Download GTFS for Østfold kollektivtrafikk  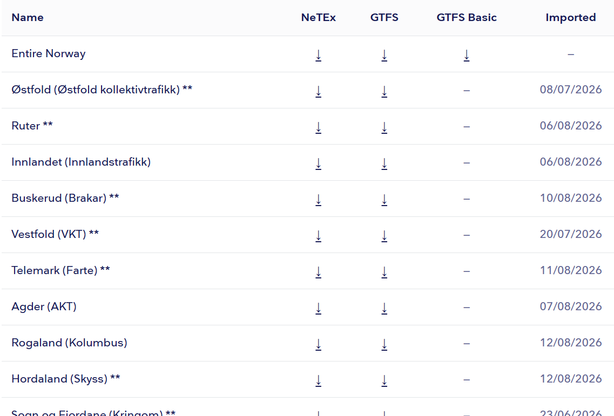coord(384,92)
